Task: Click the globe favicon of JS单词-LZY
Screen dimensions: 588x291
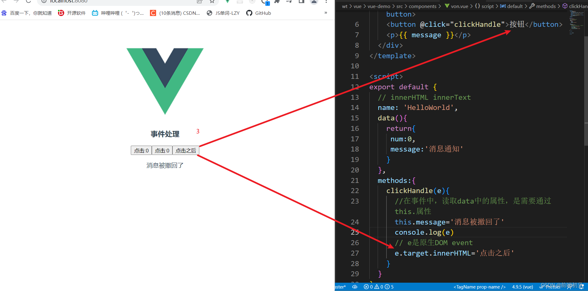Action: (x=209, y=13)
